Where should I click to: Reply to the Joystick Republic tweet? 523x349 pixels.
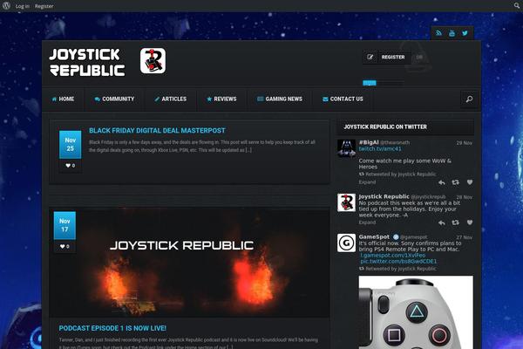pyautogui.click(x=442, y=222)
